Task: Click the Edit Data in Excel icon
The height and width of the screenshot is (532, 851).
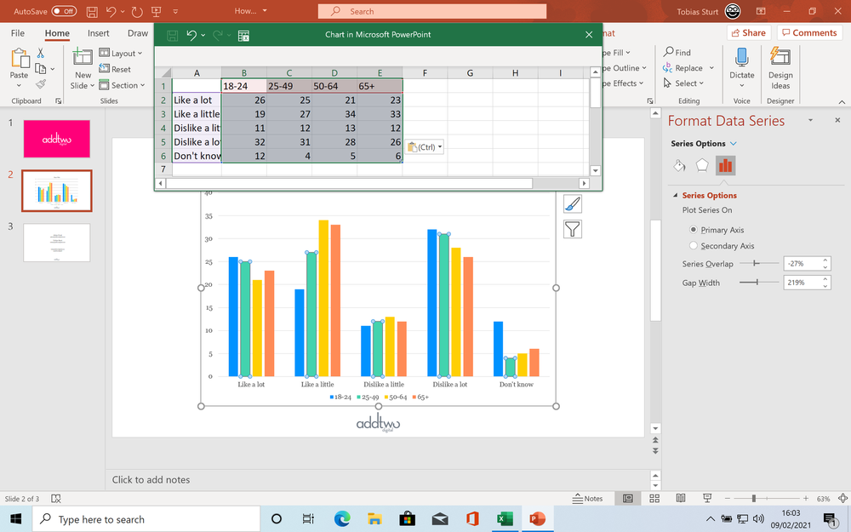Action: [x=244, y=36]
